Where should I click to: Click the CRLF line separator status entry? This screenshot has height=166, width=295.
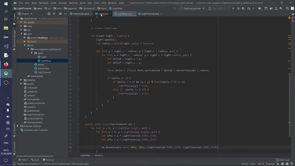pyautogui.click(x=253, y=164)
